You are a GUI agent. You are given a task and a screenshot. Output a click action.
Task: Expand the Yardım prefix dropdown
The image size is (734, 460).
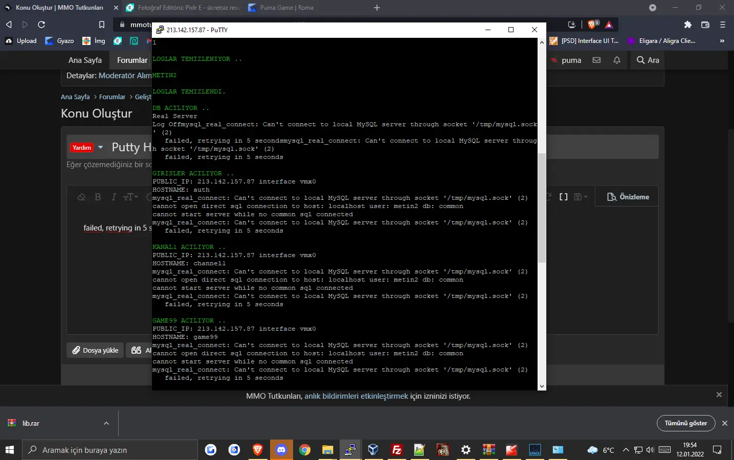coord(100,147)
